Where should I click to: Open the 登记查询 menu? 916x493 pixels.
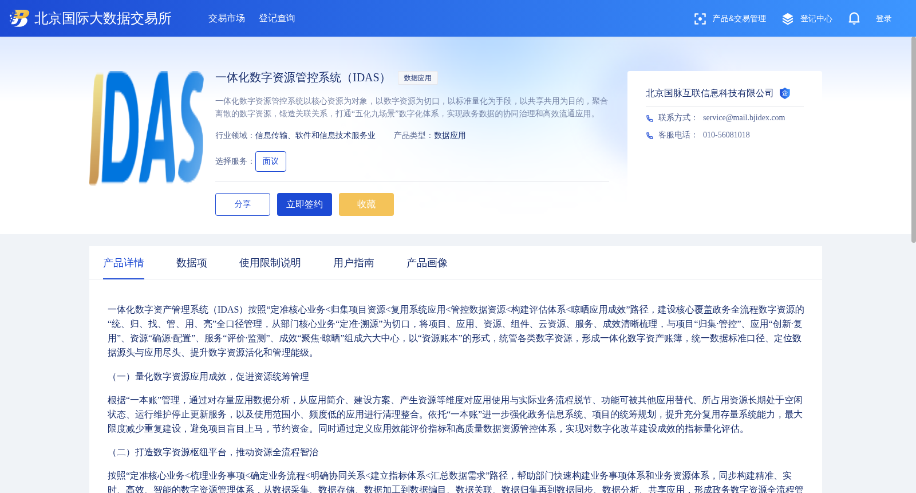pos(277,18)
